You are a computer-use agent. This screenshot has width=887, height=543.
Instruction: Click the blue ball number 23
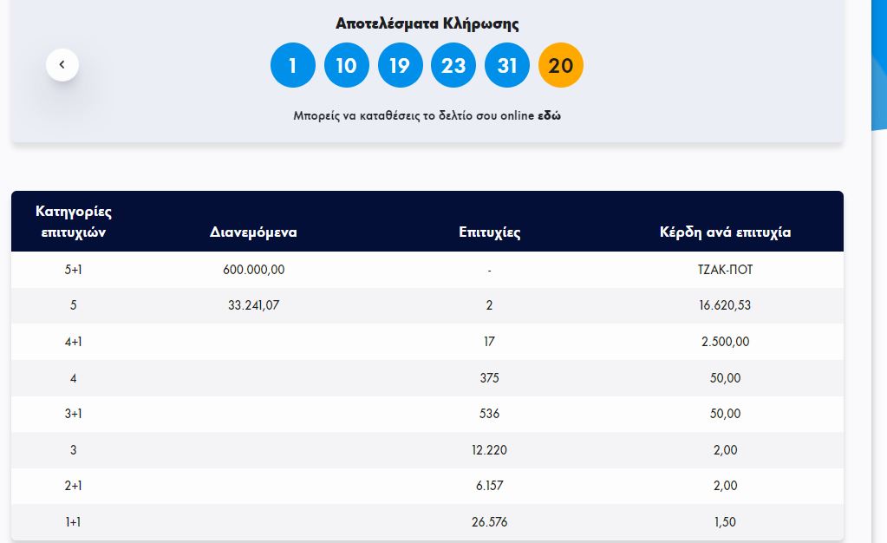[453, 66]
